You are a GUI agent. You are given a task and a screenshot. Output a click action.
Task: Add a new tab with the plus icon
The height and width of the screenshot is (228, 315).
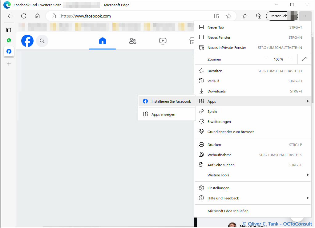point(9,64)
